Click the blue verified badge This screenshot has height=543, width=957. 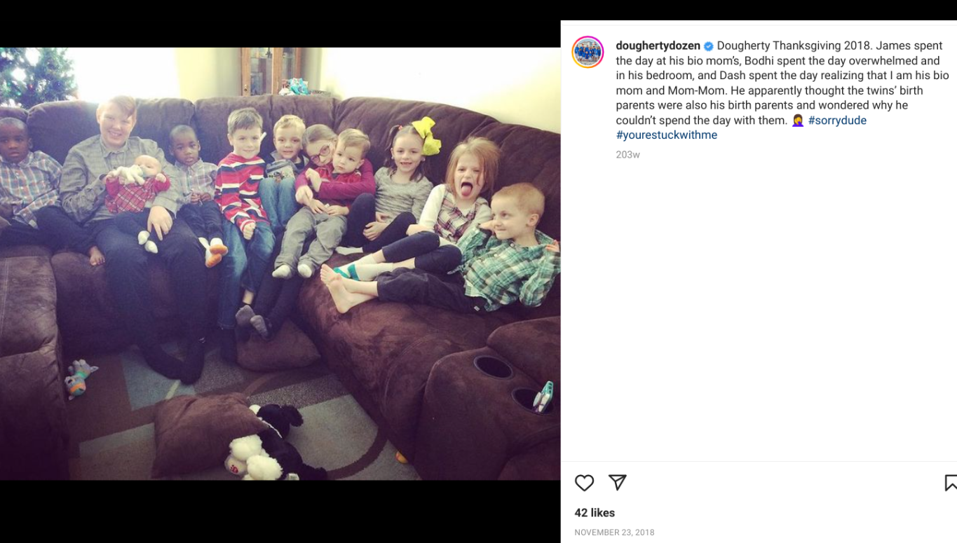tap(709, 46)
